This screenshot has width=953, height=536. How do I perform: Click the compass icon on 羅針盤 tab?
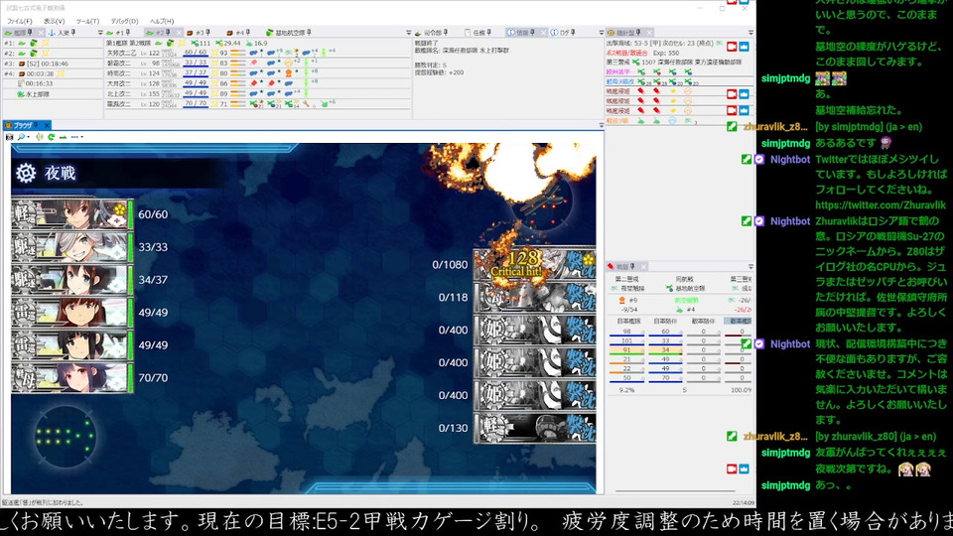point(611,32)
